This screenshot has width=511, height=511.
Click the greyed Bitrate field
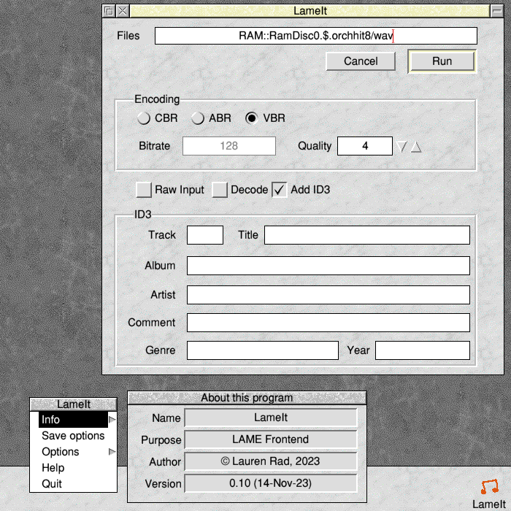(229, 146)
